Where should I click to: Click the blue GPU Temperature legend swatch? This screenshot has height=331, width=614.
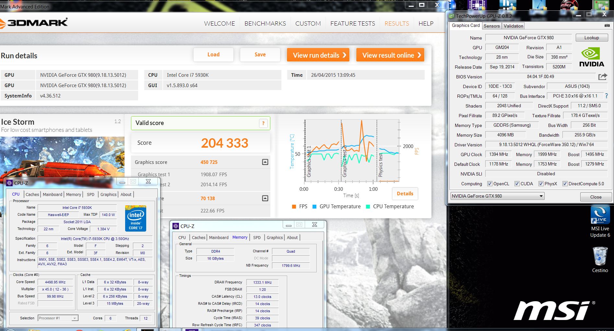[x=314, y=207]
